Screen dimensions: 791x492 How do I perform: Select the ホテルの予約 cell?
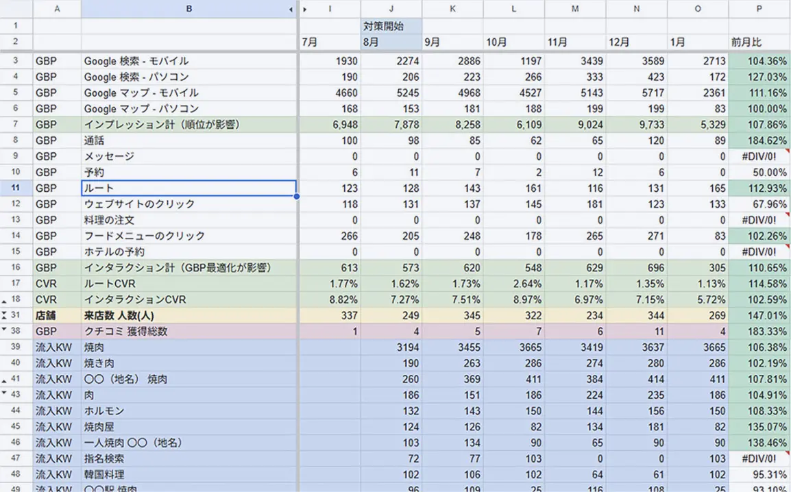[x=188, y=252]
